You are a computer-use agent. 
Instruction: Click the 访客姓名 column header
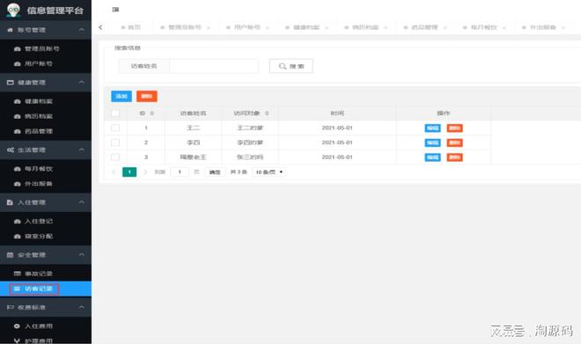(193, 113)
